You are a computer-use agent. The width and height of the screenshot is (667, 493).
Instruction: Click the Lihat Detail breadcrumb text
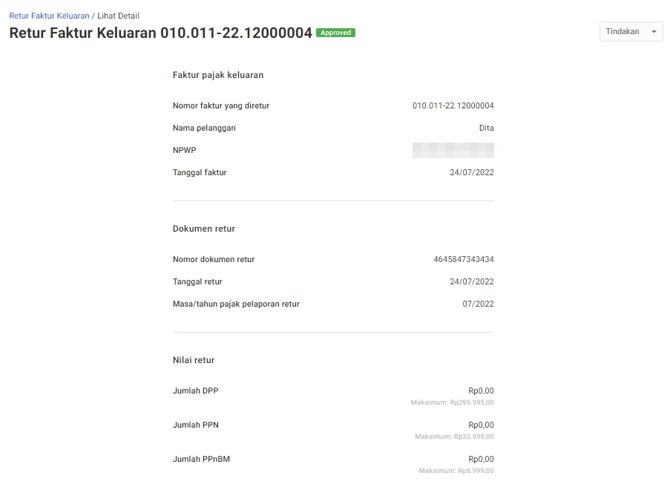(x=118, y=16)
